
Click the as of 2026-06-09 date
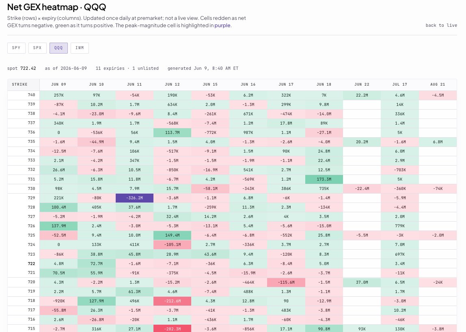pos(66,68)
